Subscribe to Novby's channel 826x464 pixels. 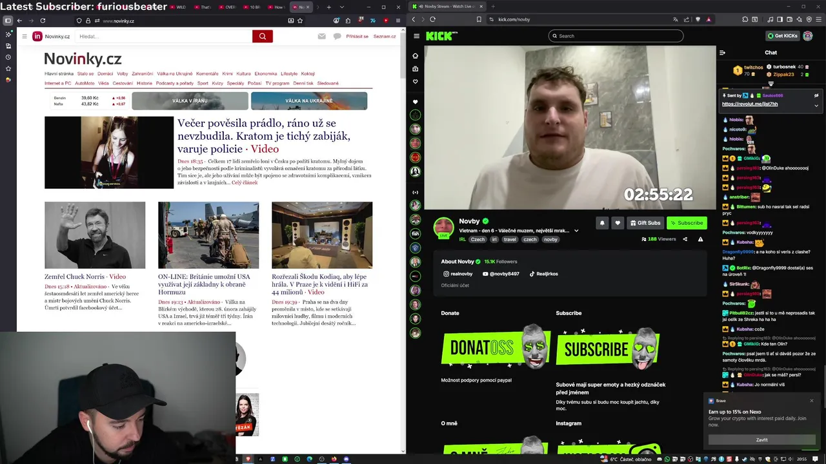(x=687, y=223)
